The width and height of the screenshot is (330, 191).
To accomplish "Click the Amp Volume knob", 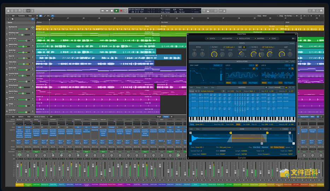I will click(x=282, y=54).
